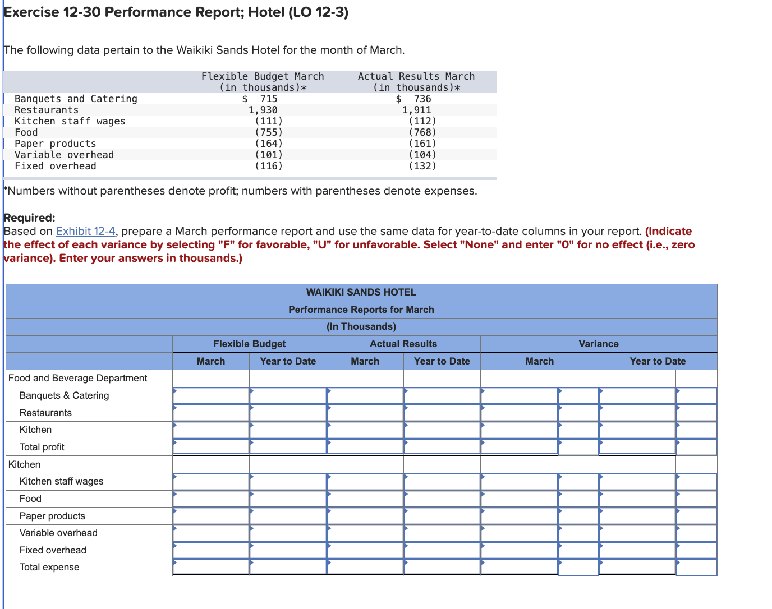Viewport: 772px width, 609px height.
Task: Click the Food and Beverage Department row label
Action: (x=78, y=378)
